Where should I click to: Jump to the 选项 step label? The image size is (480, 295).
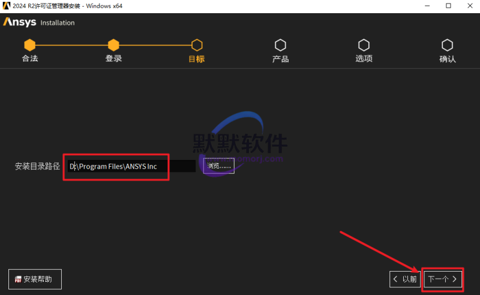[364, 59]
